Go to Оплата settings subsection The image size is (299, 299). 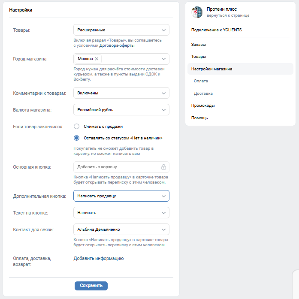pyautogui.click(x=201, y=81)
